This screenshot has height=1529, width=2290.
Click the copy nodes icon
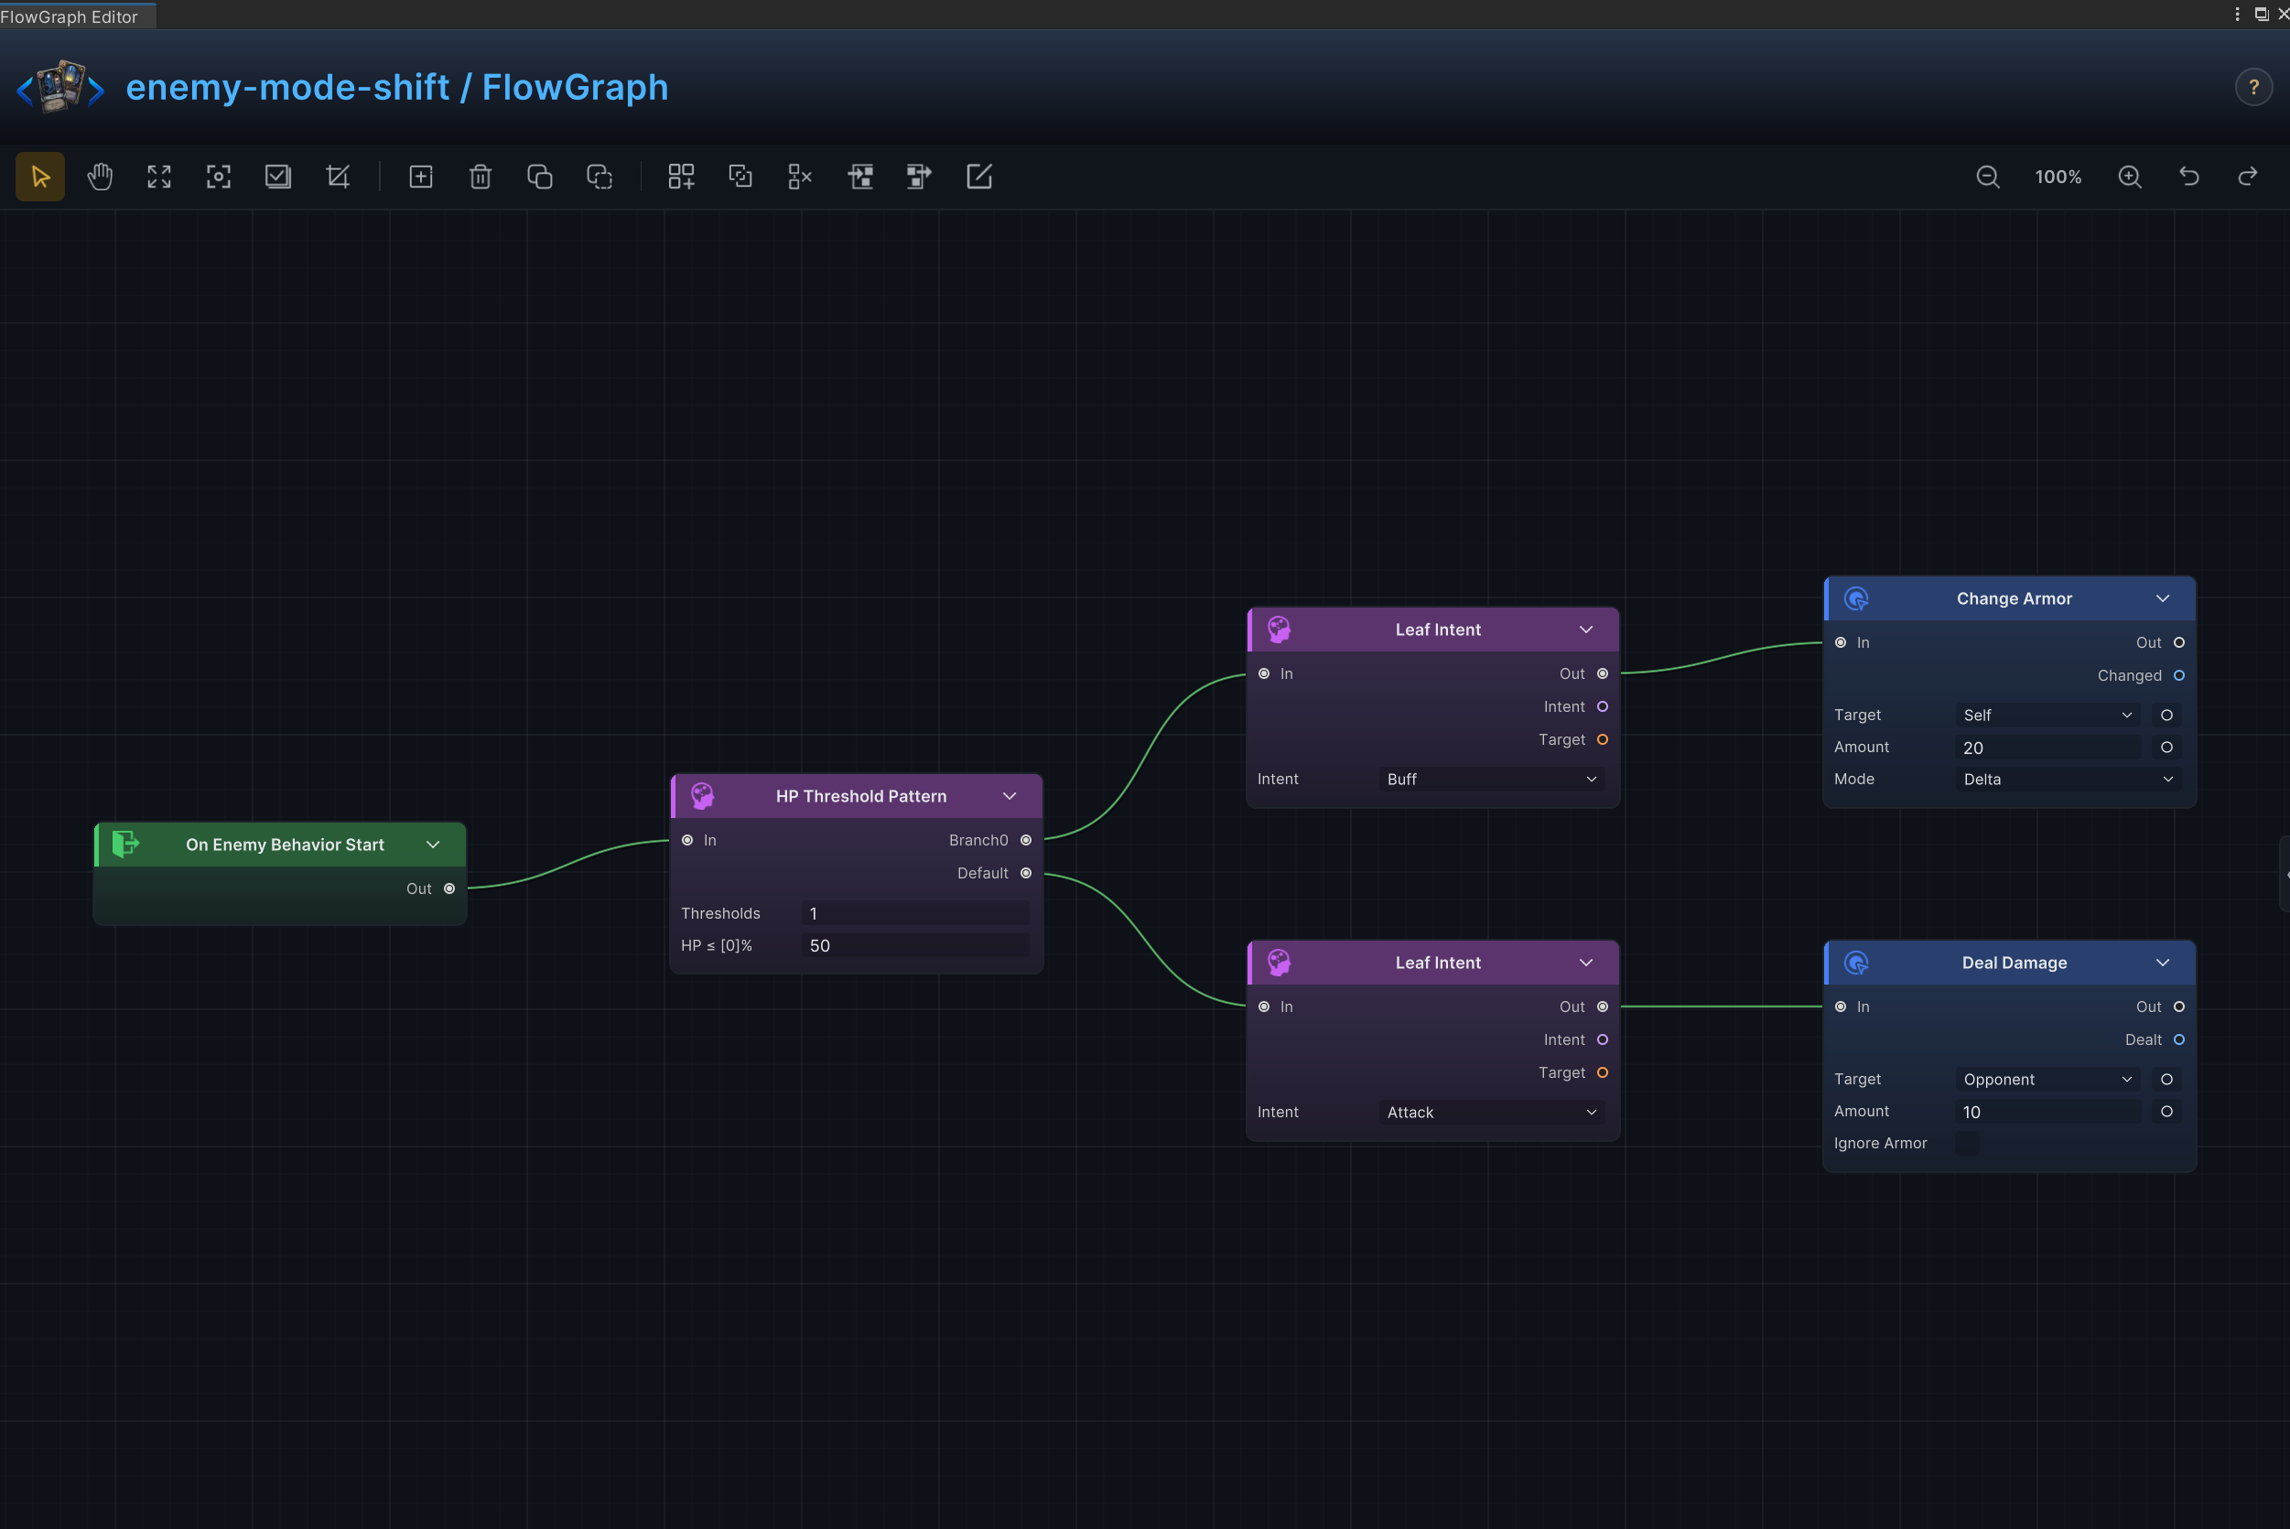539,177
